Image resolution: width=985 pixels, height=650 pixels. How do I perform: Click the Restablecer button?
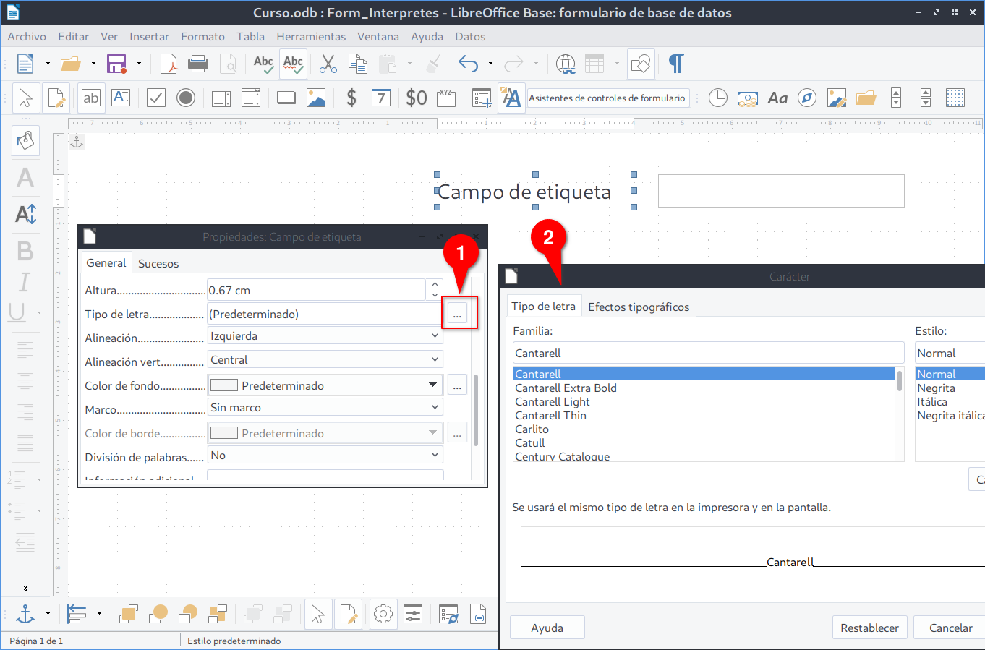tap(869, 628)
